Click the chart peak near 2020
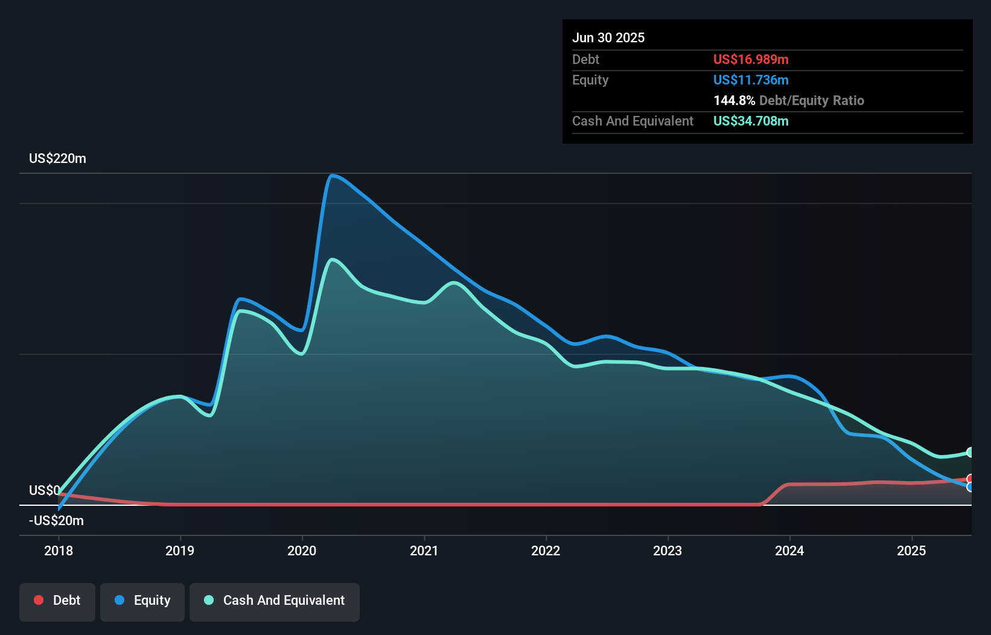The image size is (991, 635). tap(334, 175)
